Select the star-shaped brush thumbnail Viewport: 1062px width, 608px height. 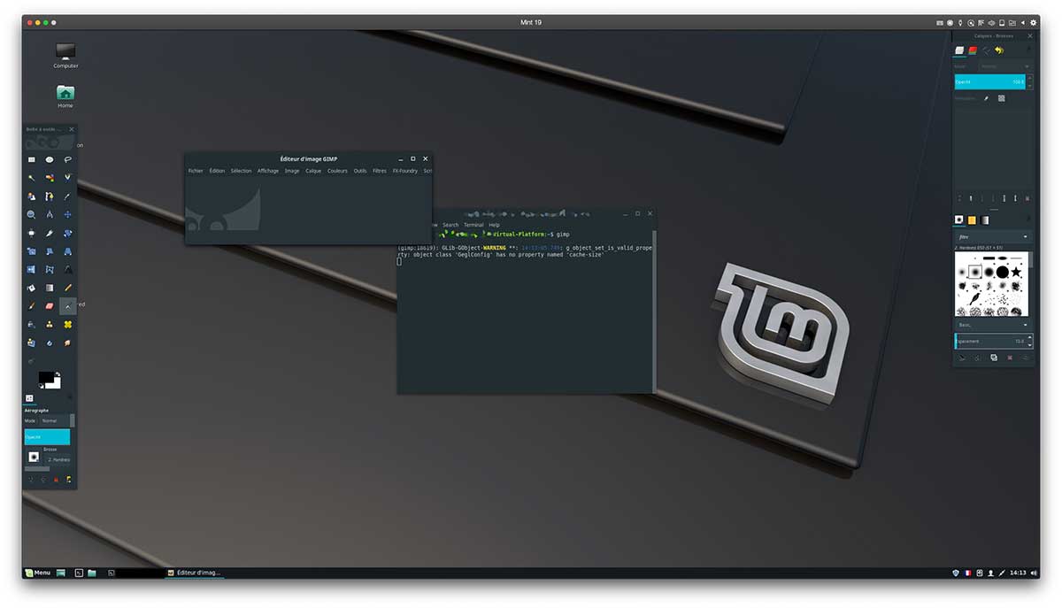tap(1017, 272)
